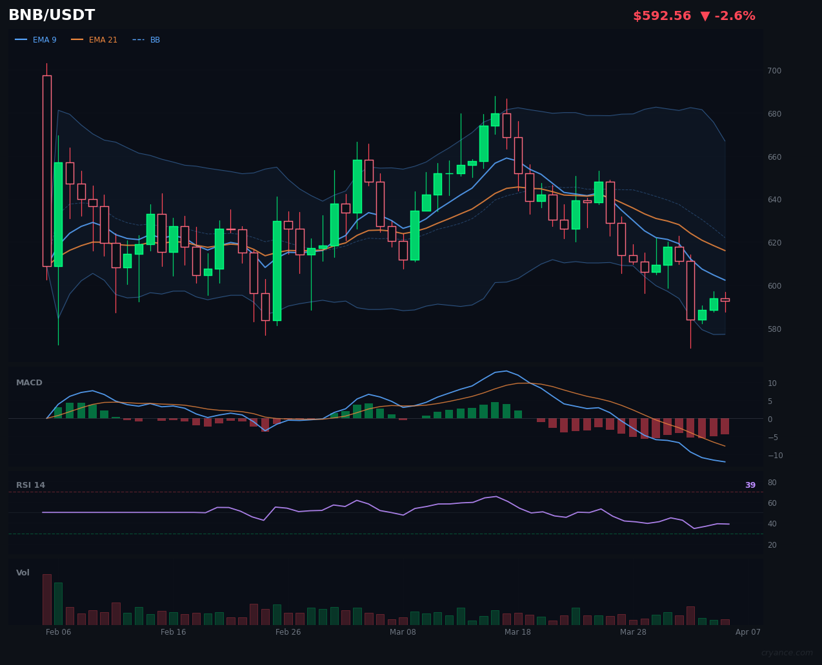Viewport: 822px width, 665px height.
Task: Click the first large red candlestick
Action: click(46, 171)
